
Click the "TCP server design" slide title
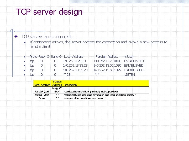click(x=49, y=12)
